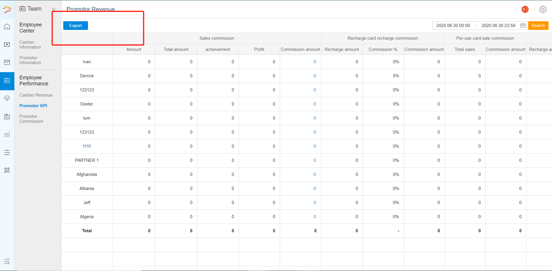Select the lum row name
The width and height of the screenshot is (552, 271).
[x=87, y=118]
